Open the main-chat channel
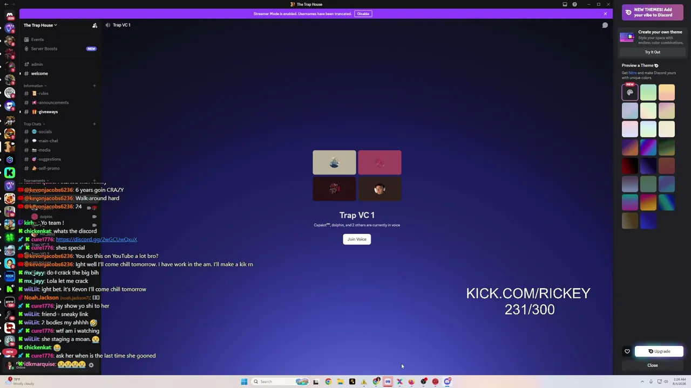Viewport: 691px width, 388px height. tap(59, 141)
